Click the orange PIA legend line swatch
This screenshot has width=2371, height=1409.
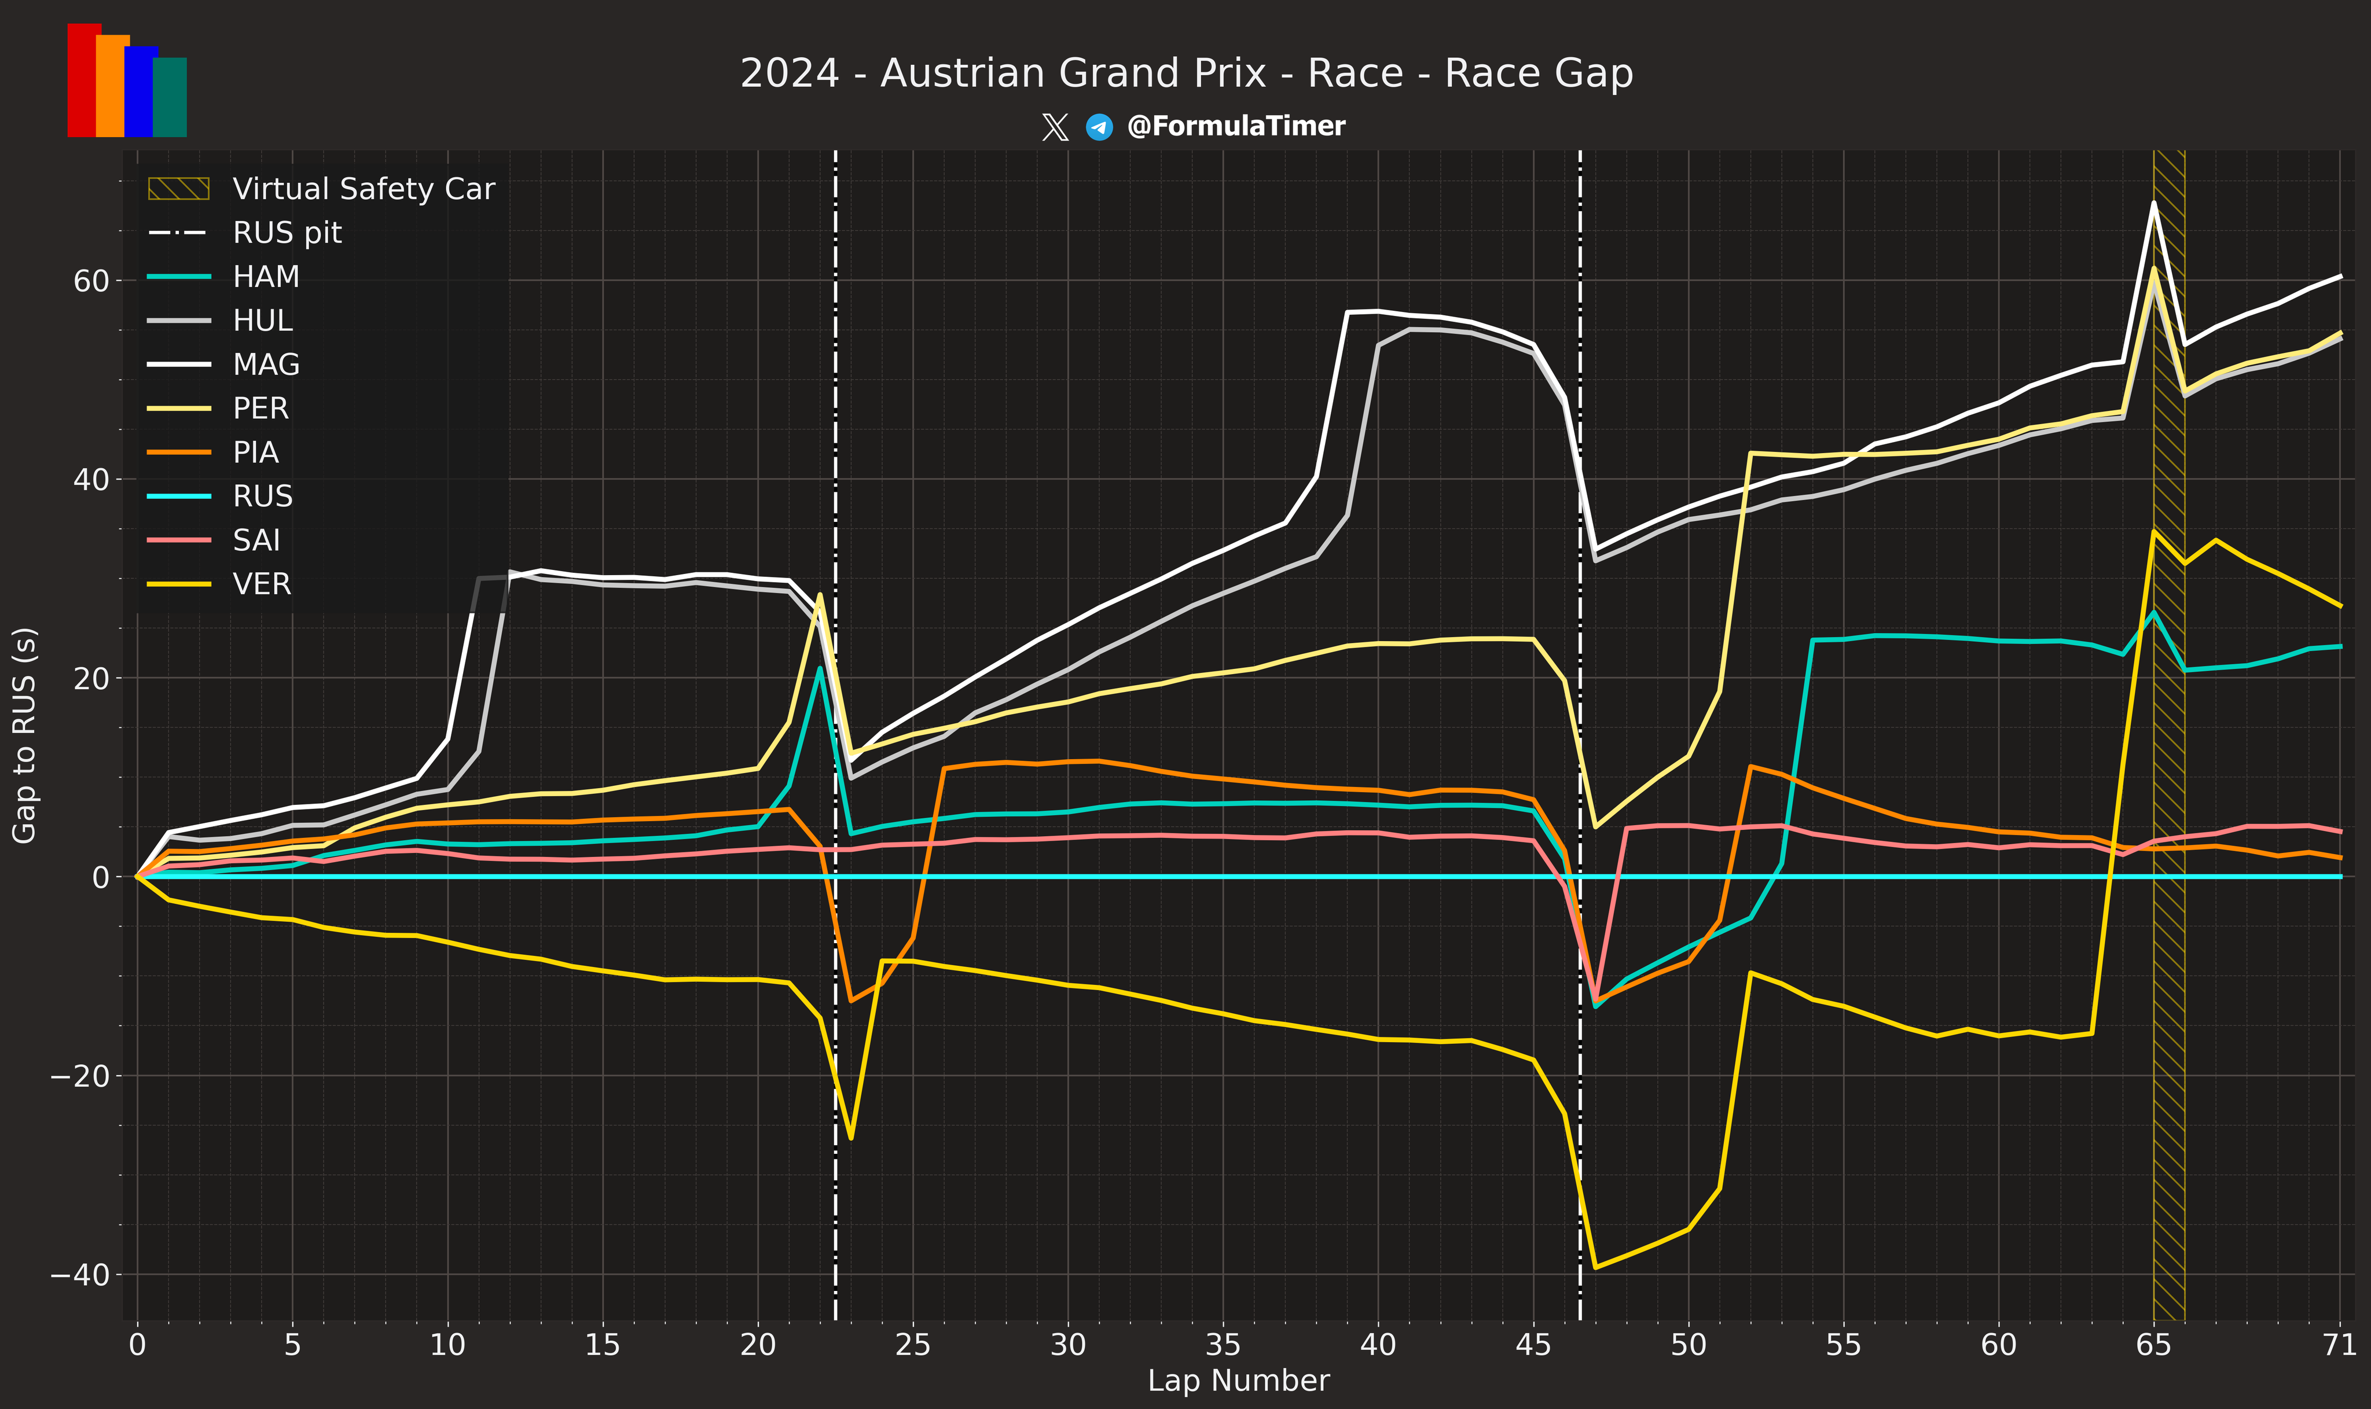(x=178, y=452)
